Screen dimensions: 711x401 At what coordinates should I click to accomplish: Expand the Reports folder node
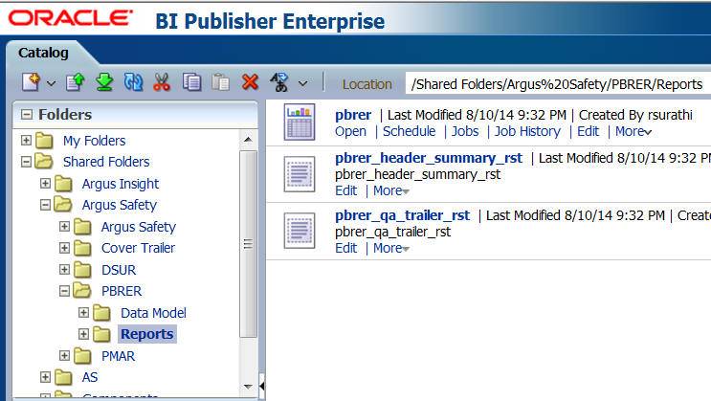[83, 334]
